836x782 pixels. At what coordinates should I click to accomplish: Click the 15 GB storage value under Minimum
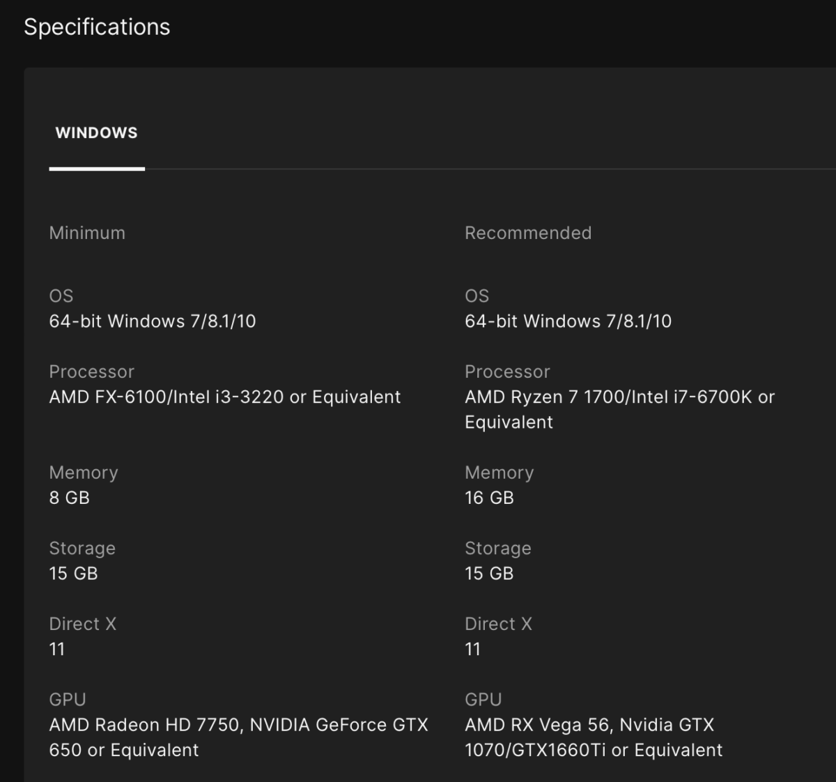coord(73,574)
